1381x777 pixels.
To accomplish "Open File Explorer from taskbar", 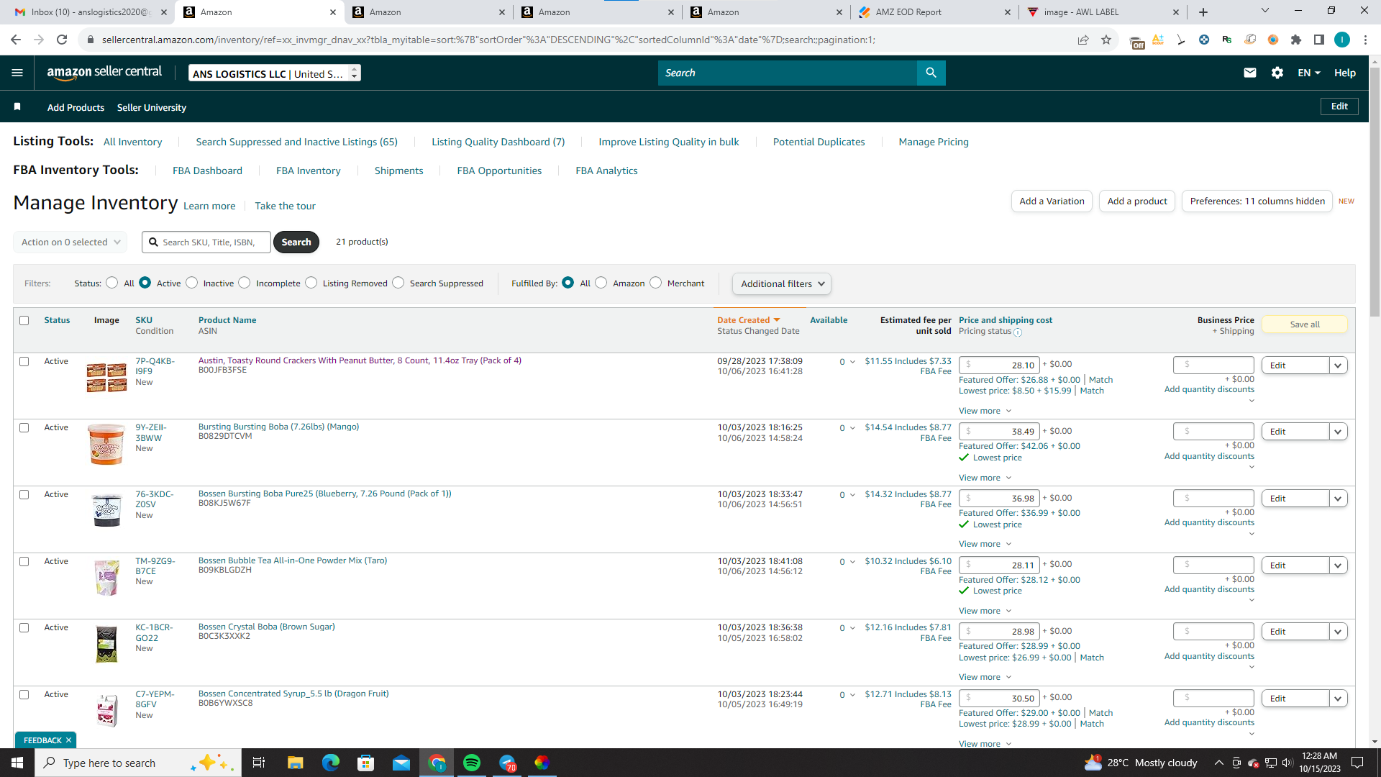I will 296,763.
